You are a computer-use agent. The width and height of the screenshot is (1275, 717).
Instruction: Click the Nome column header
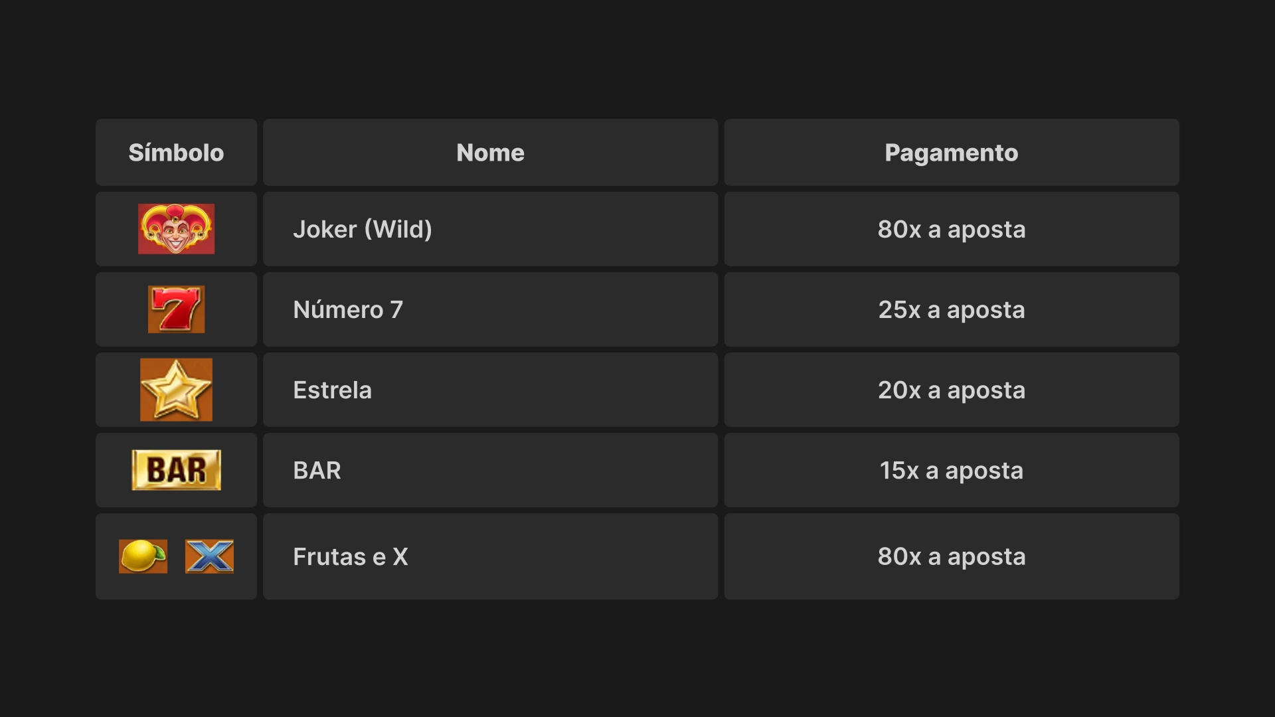click(490, 153)
